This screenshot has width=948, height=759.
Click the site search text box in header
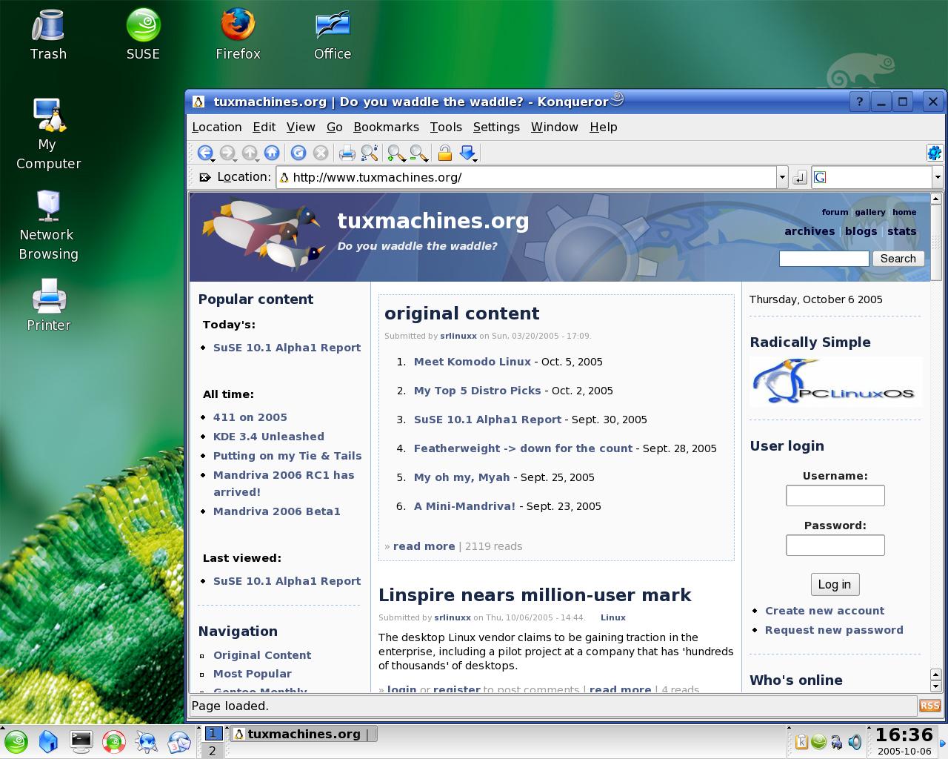point(824,258)
